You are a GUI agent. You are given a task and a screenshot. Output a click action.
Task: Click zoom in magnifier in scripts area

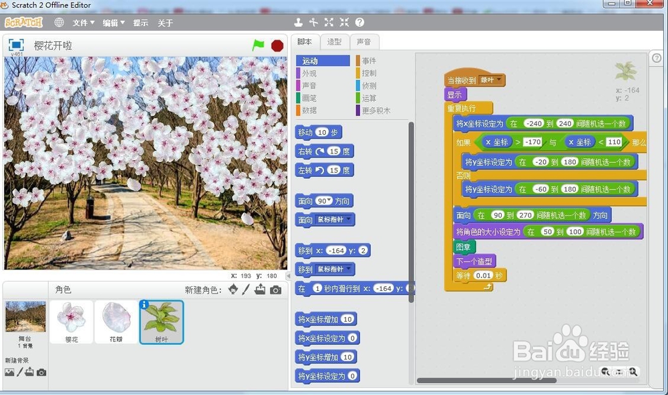coord(633,372)
